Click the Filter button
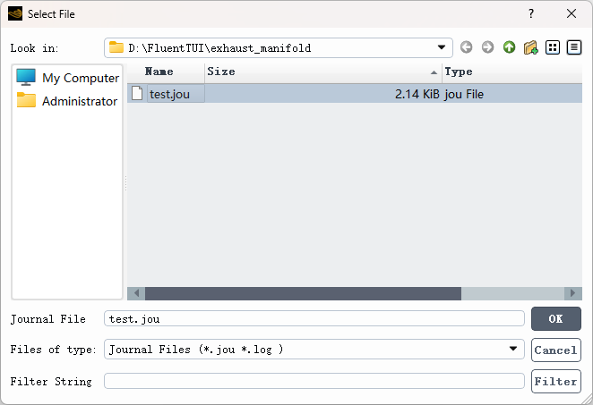The height and width of the screenshot is (405, 593). coord(555,381)
